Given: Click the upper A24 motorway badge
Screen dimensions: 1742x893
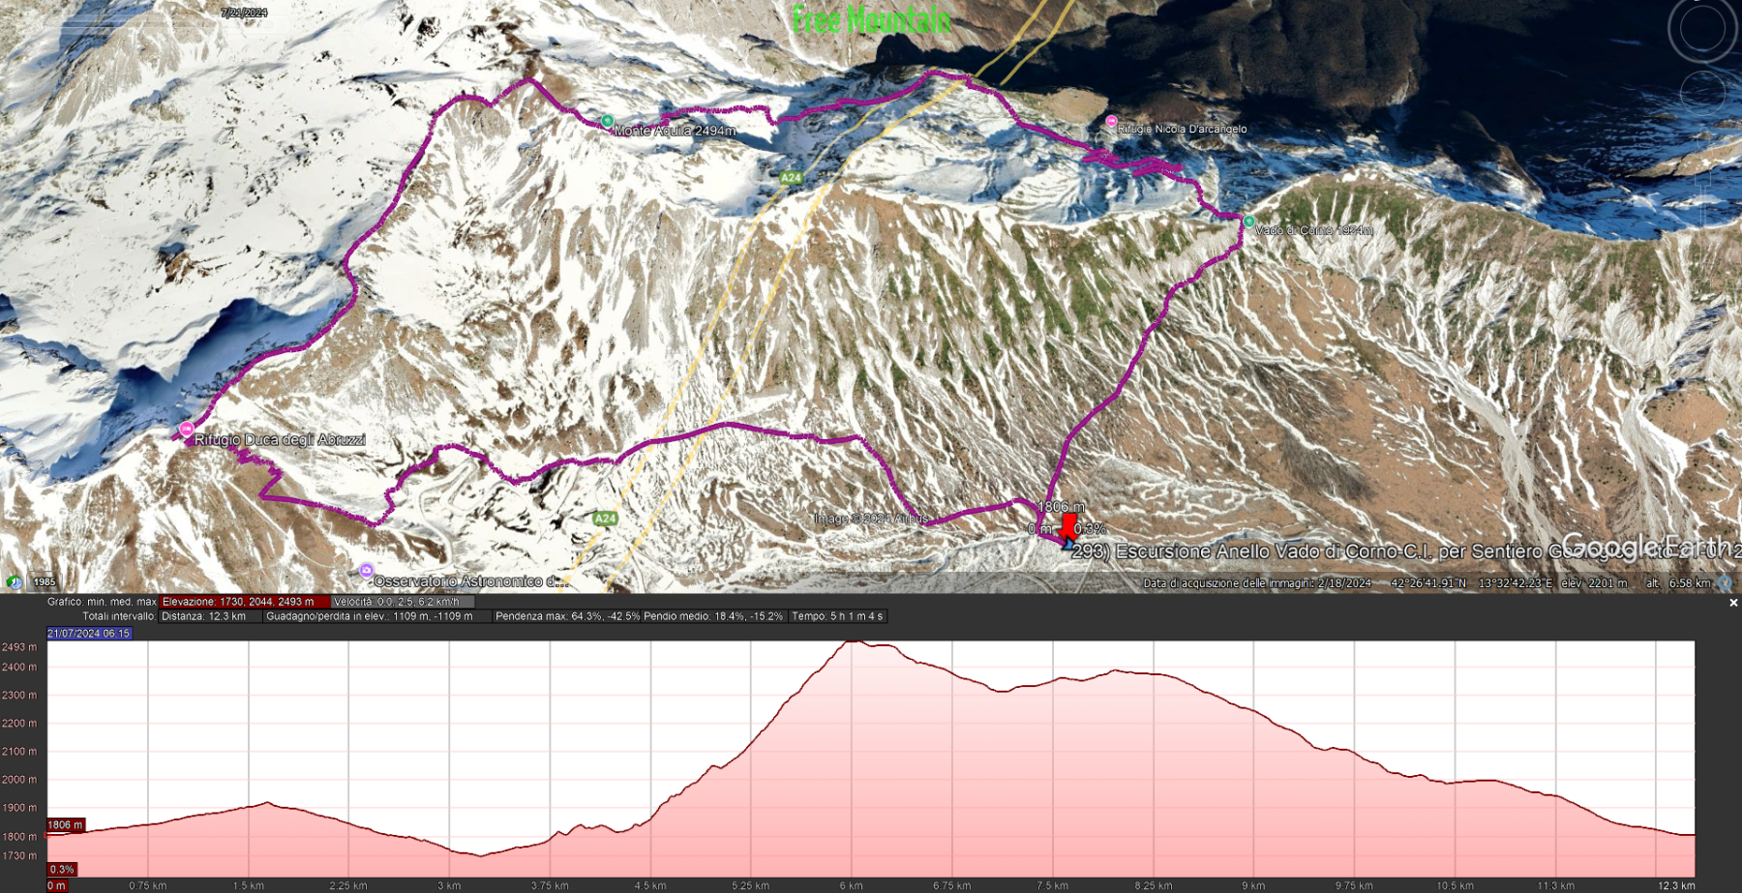Looking at the screenshot, I should click(791, 177).
